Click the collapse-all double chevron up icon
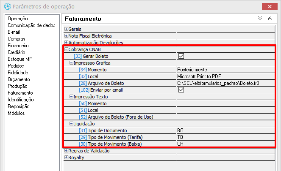Viewport: 281px width, 171px height. coord(270,18)
